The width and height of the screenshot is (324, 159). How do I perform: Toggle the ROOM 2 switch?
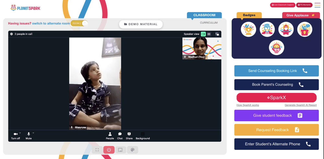tap(79, 23)
